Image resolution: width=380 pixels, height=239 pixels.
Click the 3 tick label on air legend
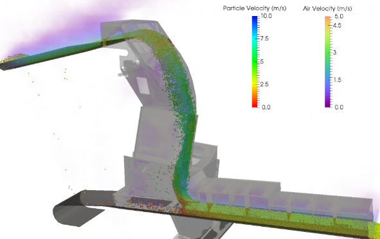335,53
